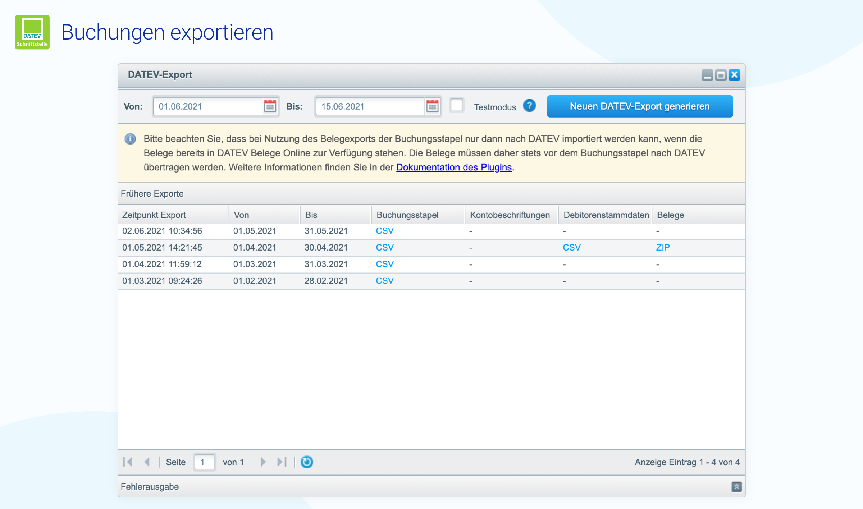Screen dimensions: 863x509
Task: Download Belege ZIP from 01.05.2021 export
Action: tap(663, 248)
